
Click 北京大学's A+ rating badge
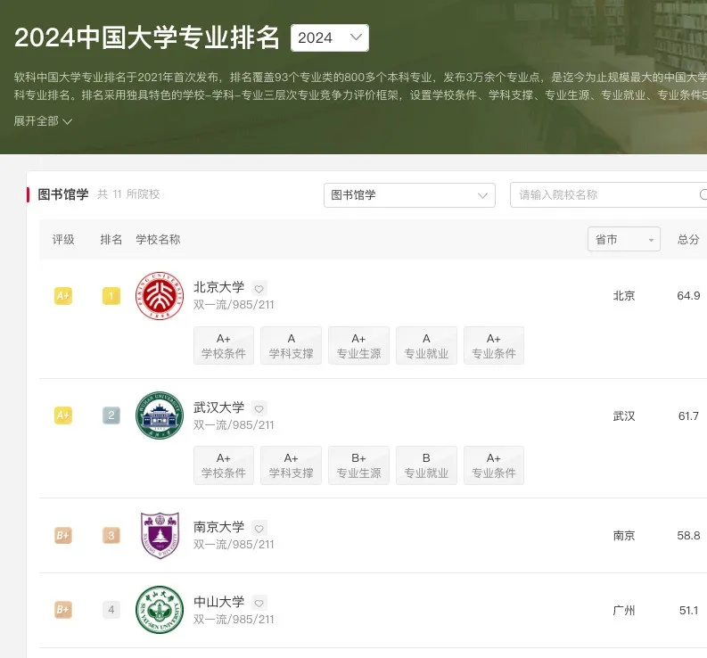click(x=63, y=296)
